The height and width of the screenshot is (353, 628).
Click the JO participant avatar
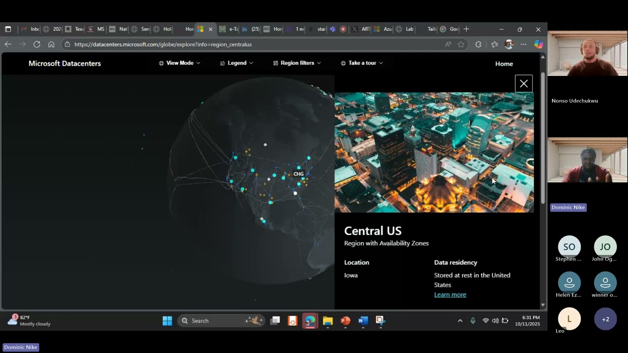(605, 247)
